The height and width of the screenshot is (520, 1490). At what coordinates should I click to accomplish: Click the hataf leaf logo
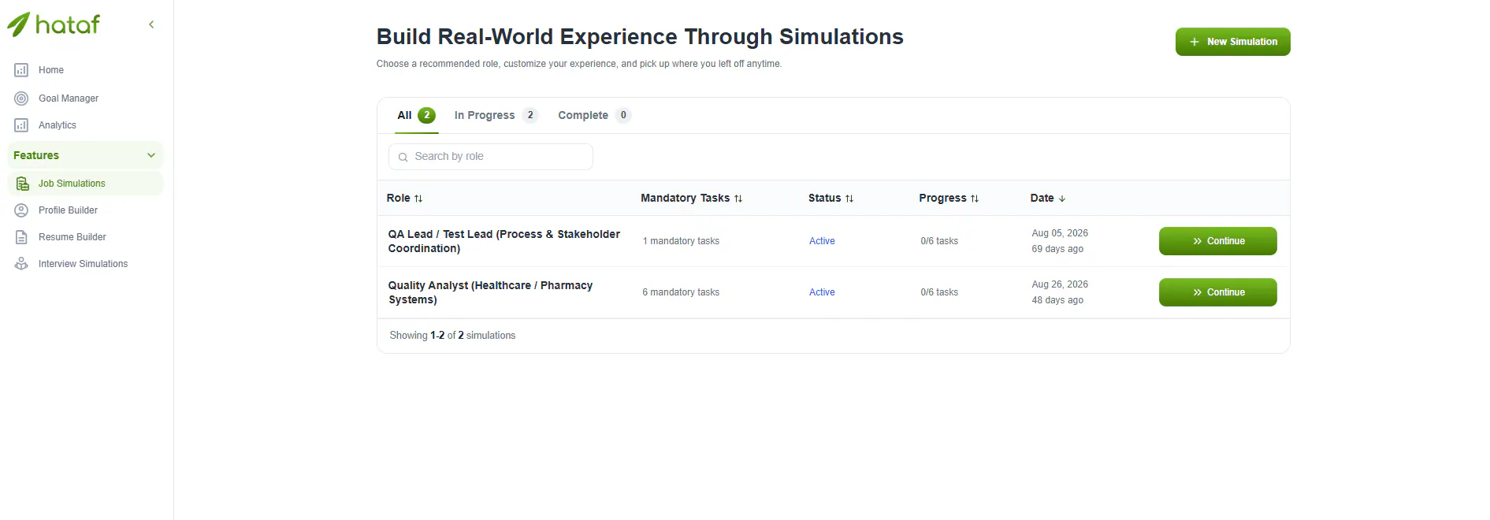tap(19, 24)
